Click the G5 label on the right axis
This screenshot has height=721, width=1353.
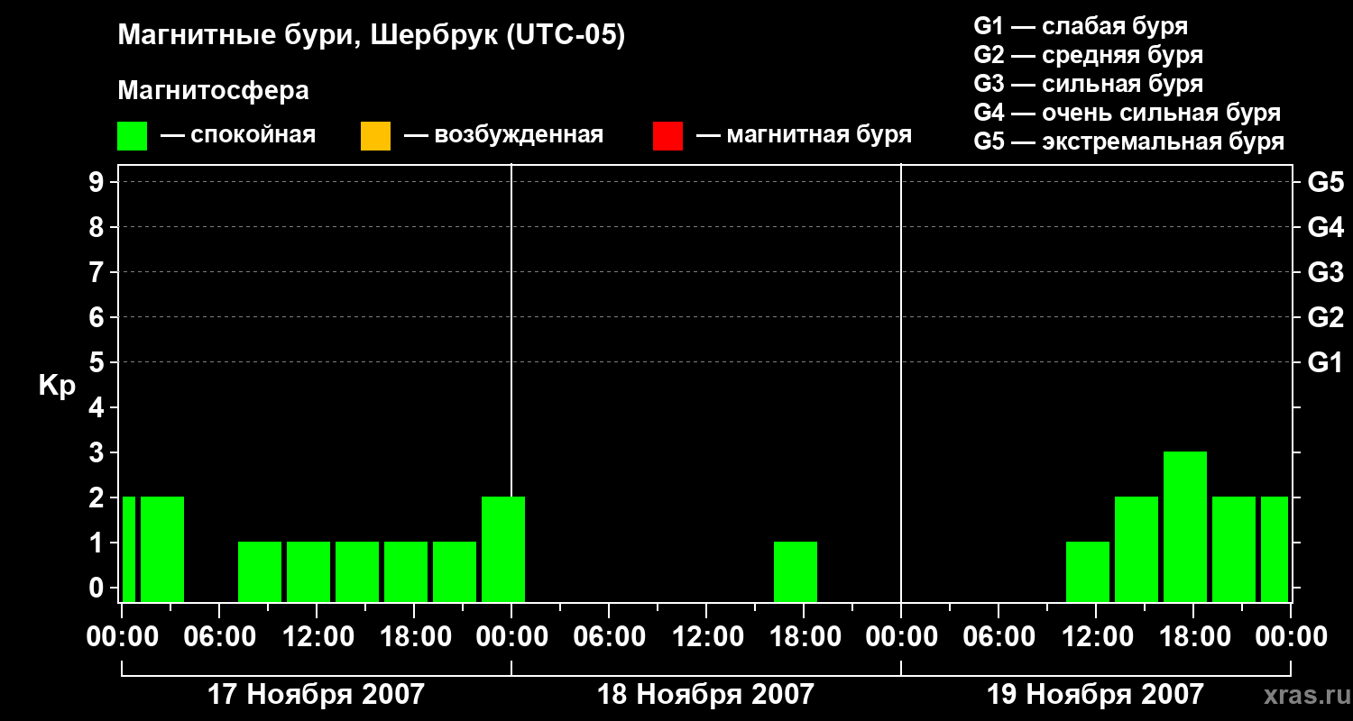(x=1326, y=182)
